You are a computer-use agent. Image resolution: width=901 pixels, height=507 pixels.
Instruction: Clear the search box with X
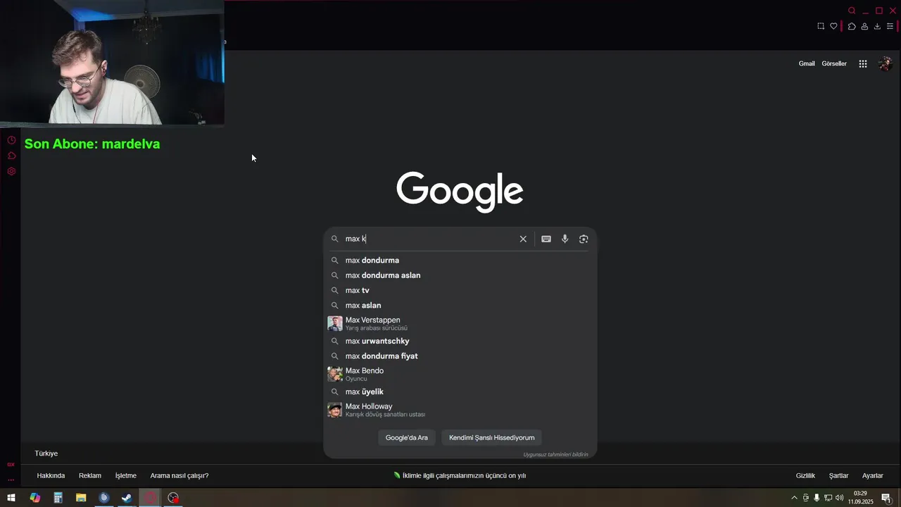coord(523,239)
